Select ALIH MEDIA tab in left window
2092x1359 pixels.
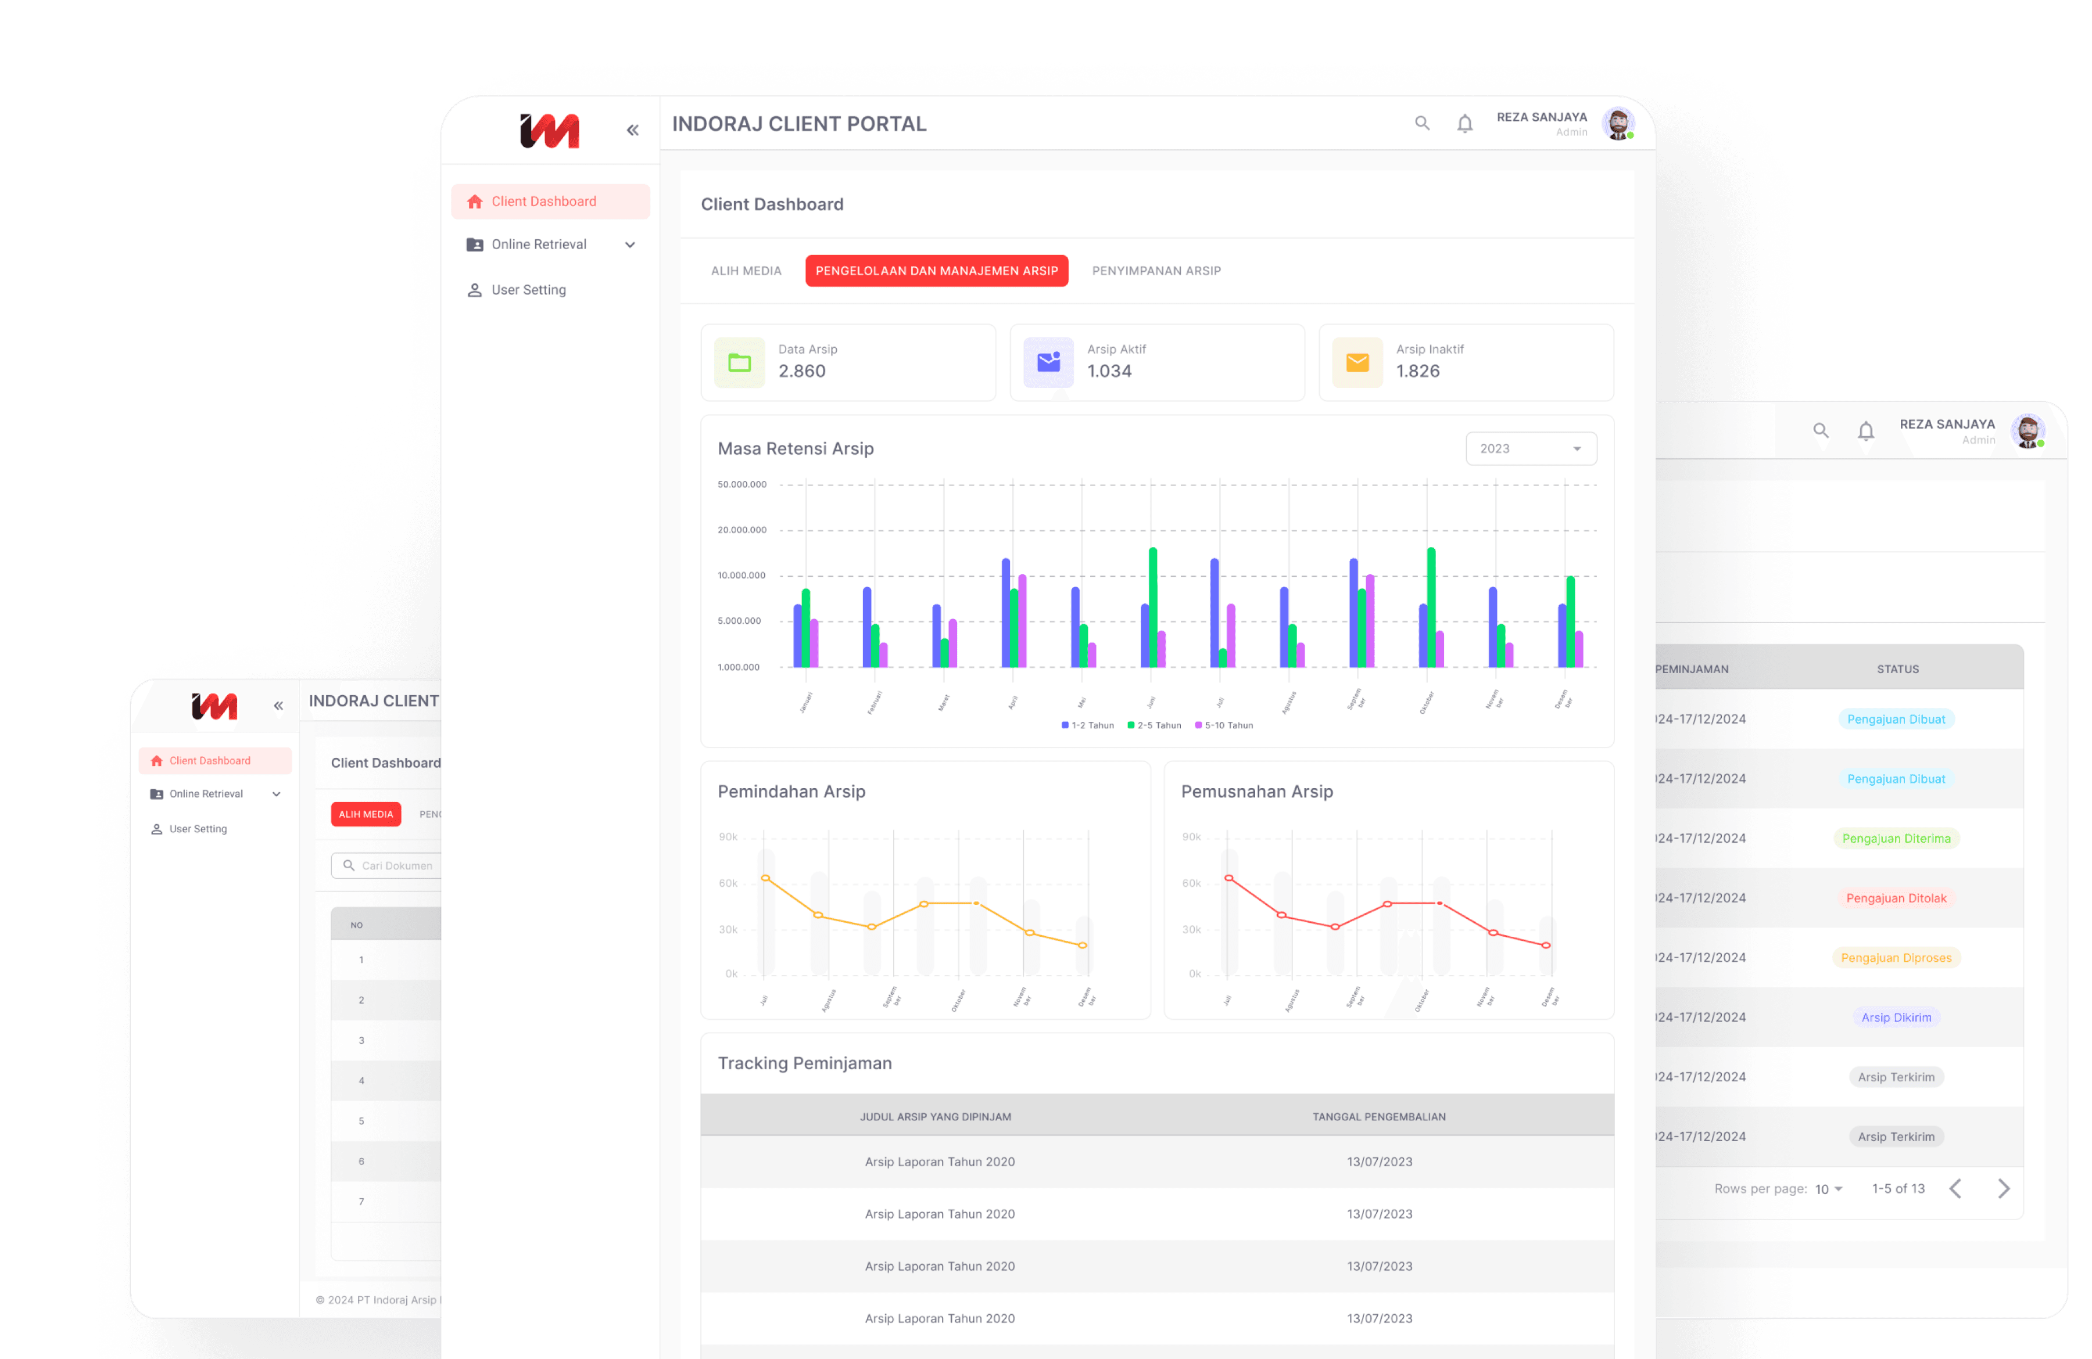point(366,814)
